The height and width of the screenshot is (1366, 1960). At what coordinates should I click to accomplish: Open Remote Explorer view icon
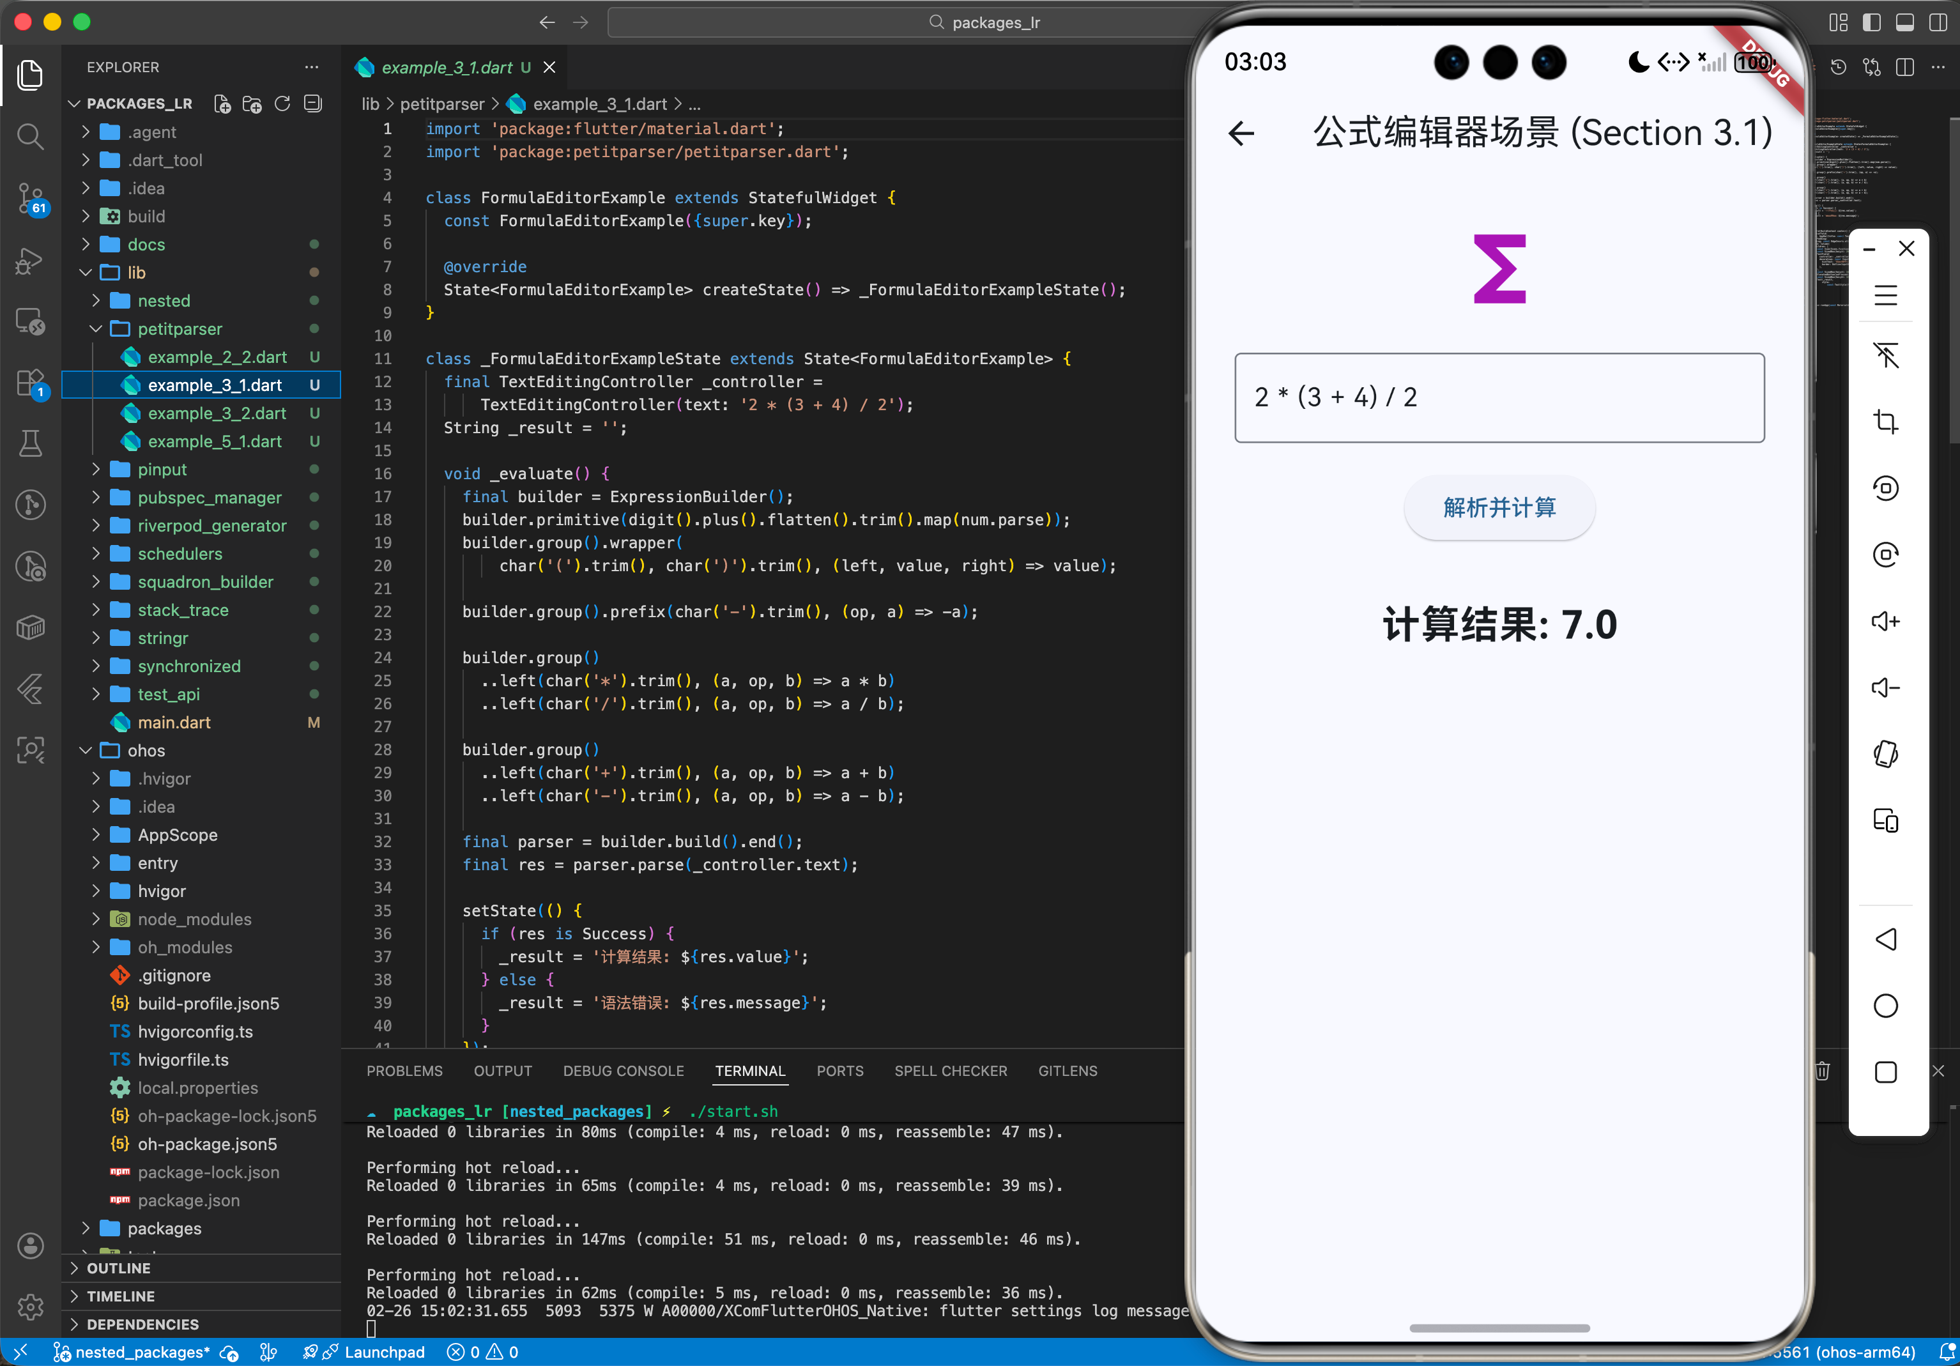[x=30, y=322]
